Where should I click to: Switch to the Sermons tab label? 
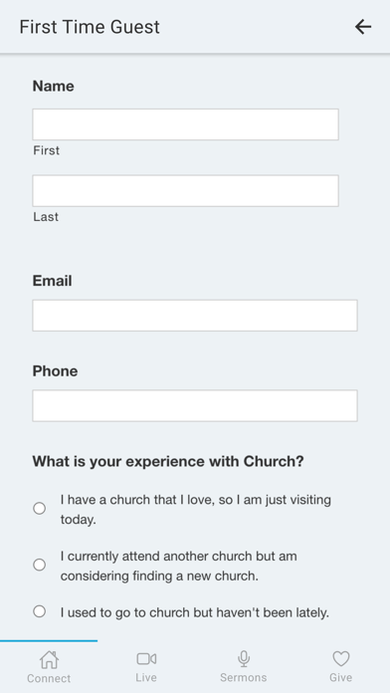coord(244,677)
